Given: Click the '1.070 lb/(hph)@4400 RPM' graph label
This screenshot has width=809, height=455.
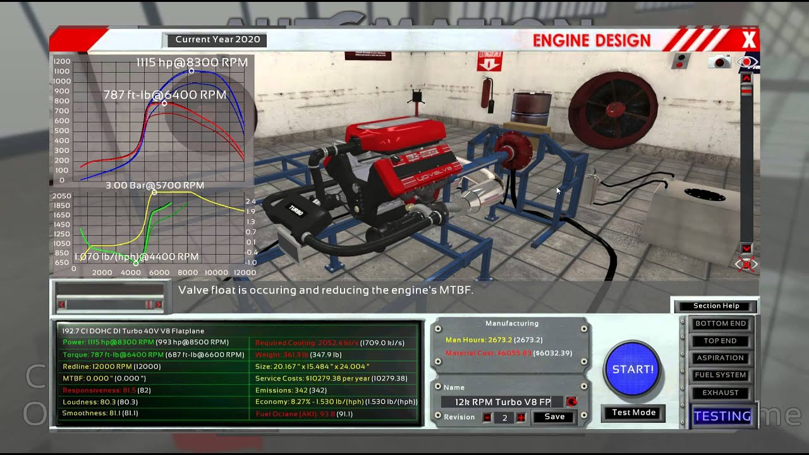Looking at the screenshot, I should click(137, 257).
